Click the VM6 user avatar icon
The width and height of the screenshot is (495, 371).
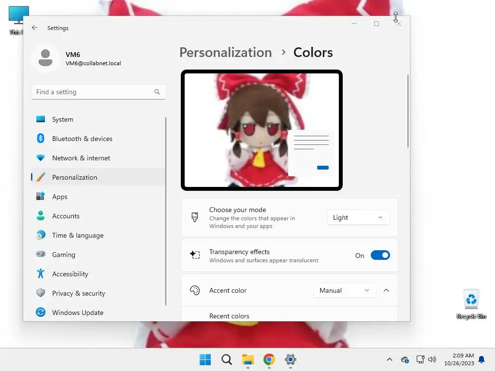click(45, 58)
